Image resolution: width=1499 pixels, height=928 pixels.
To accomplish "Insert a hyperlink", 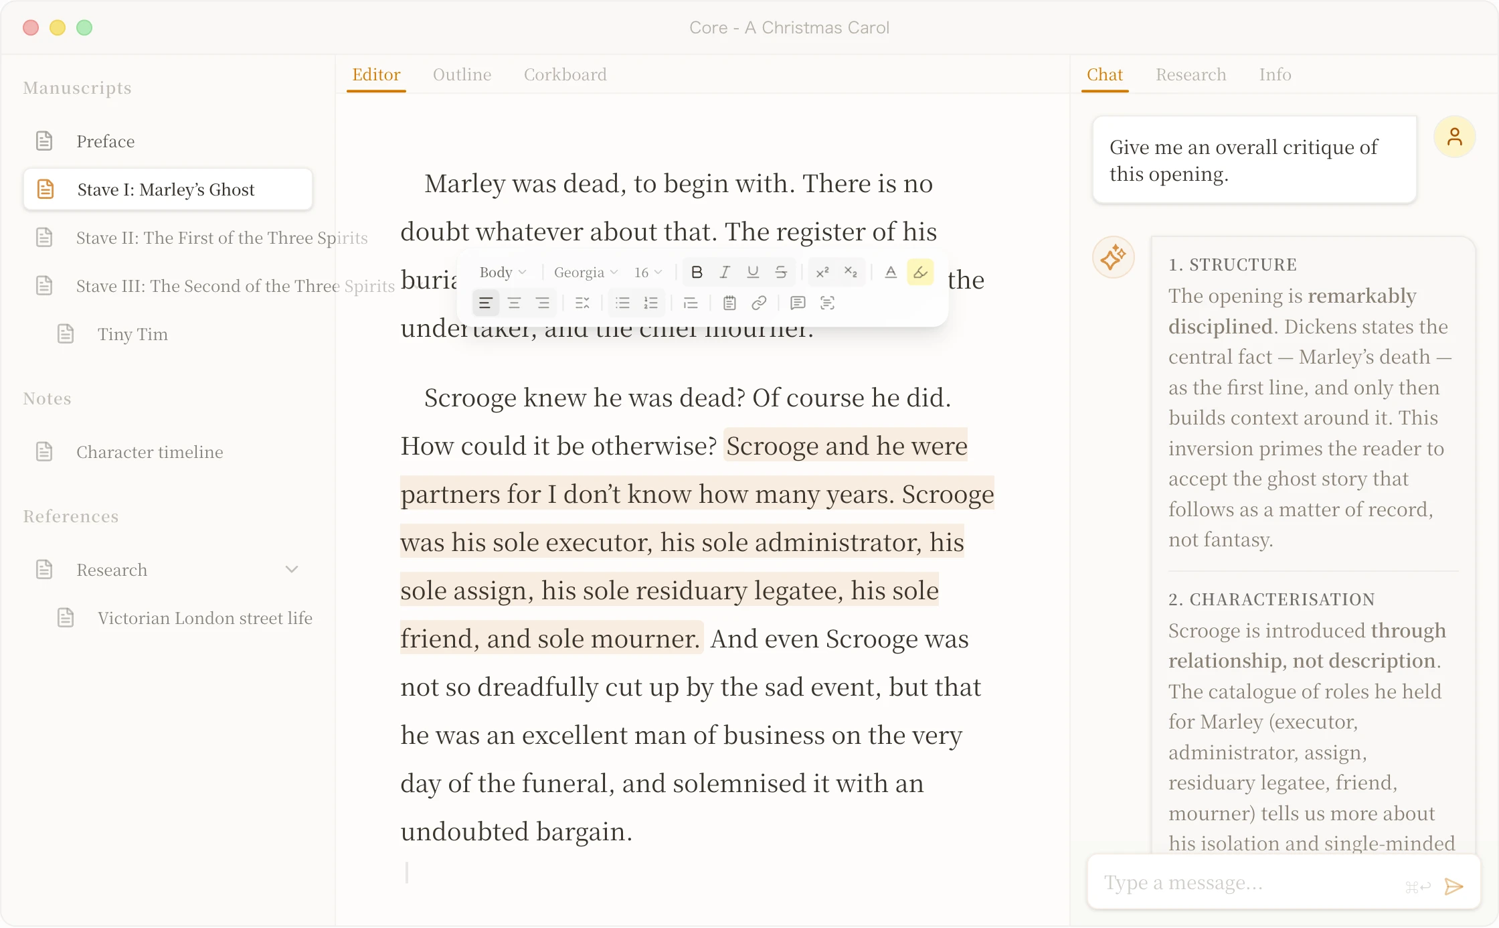I will [x=758, y=303].
